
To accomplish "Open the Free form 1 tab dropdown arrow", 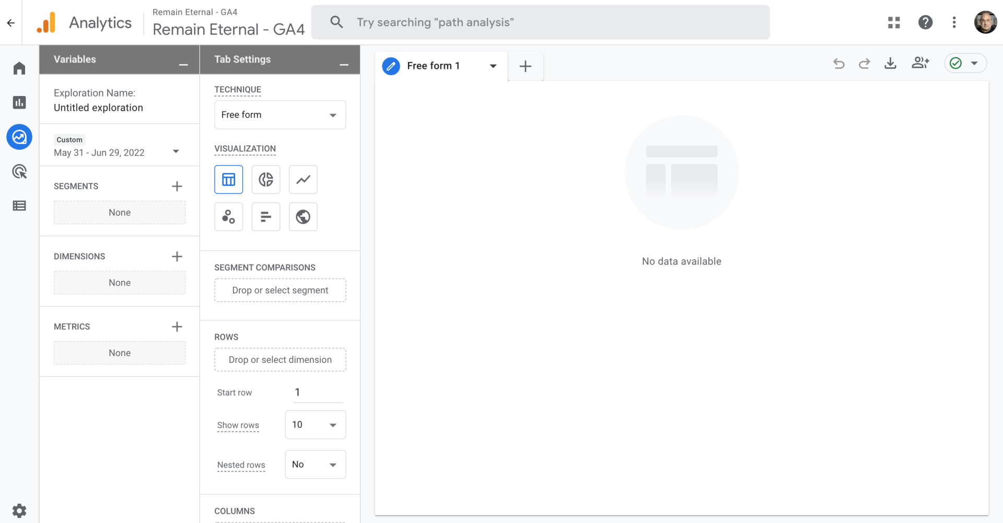I will [x=493, y=66].
